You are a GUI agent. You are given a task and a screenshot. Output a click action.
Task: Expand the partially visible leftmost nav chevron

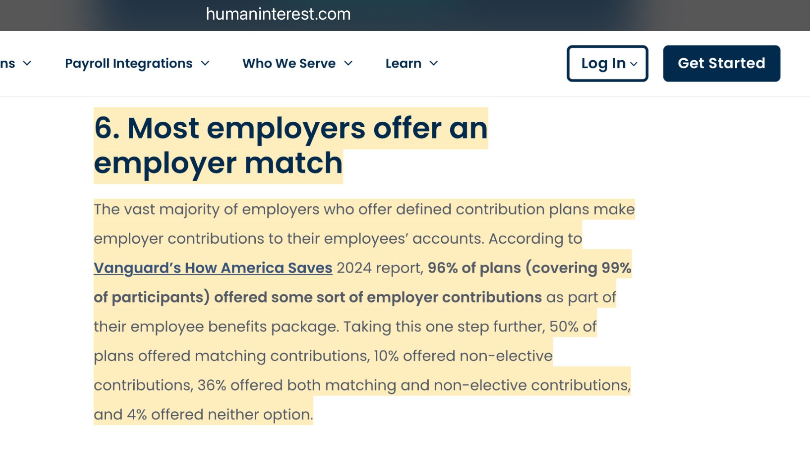[27, 63]
